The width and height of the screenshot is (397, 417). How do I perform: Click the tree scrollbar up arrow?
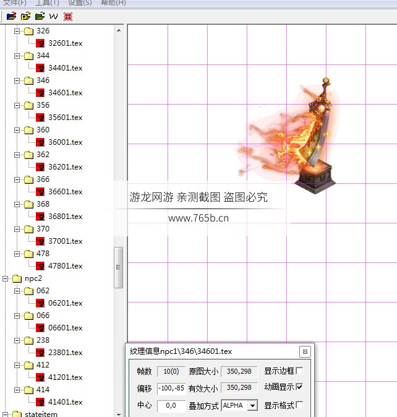click(x=119, y=30)
